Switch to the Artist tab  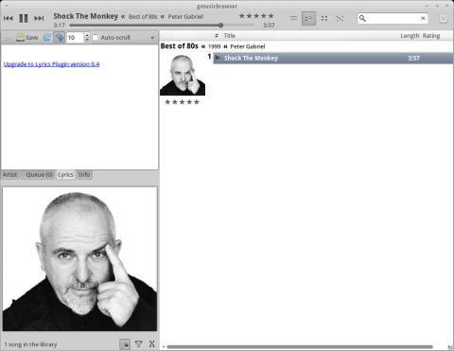pos(10,175)
